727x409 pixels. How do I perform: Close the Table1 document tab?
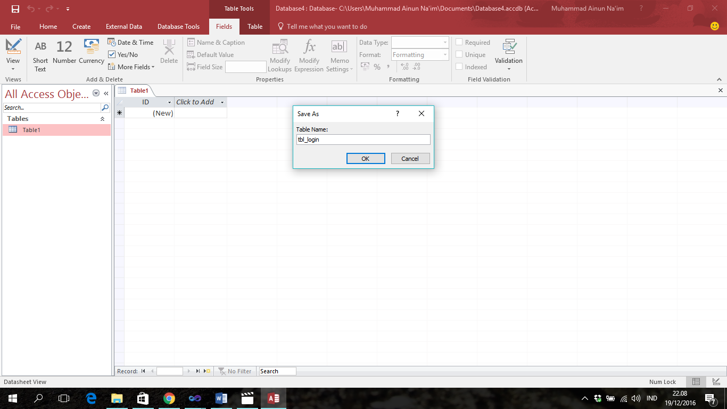tap(721, 91)
